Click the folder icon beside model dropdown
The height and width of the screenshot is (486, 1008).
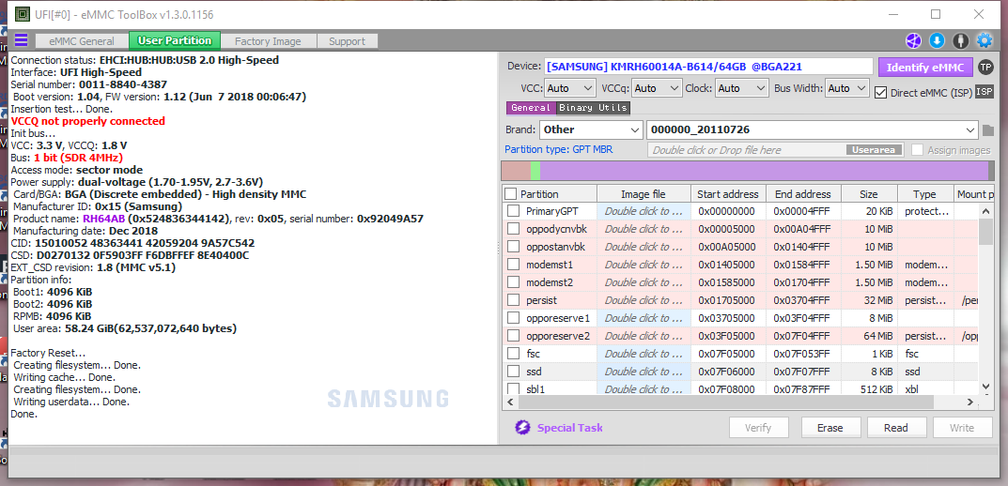988,130
